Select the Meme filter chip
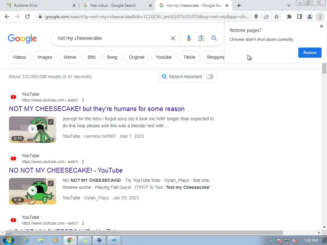 tap(70, 57)
